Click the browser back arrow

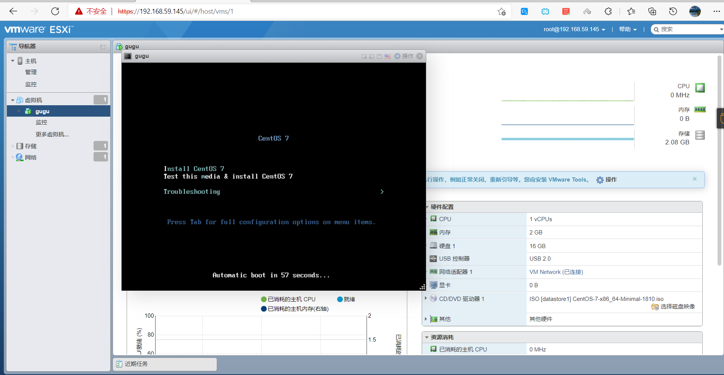point(13,11)
